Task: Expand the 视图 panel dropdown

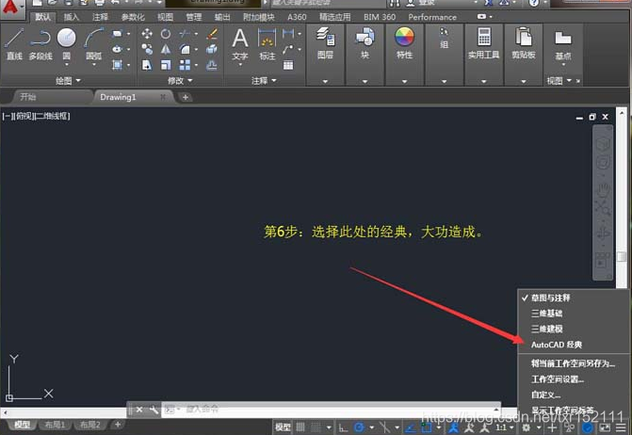Action: (559, 81)
